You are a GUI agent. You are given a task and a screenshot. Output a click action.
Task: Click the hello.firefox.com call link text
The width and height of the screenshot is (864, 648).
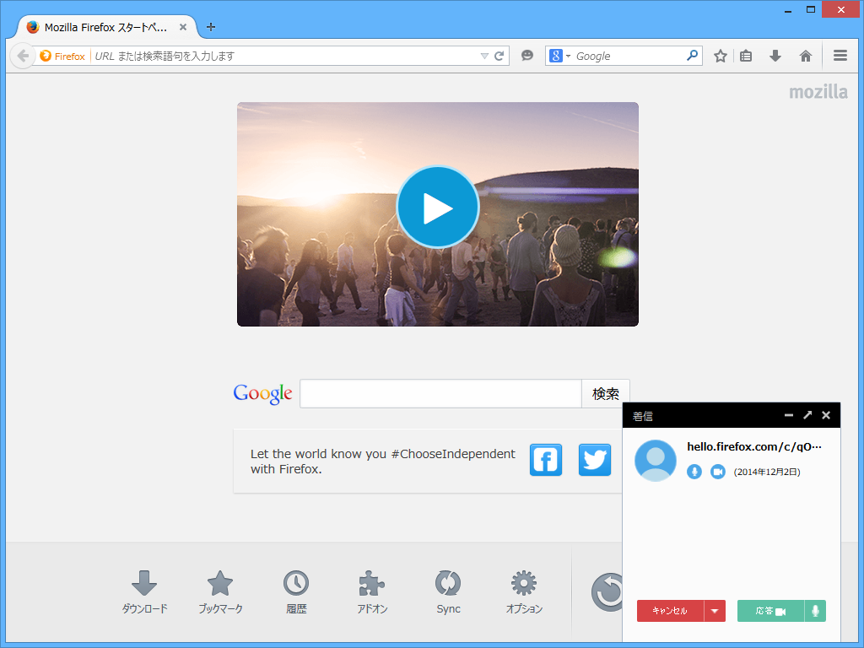754,446
